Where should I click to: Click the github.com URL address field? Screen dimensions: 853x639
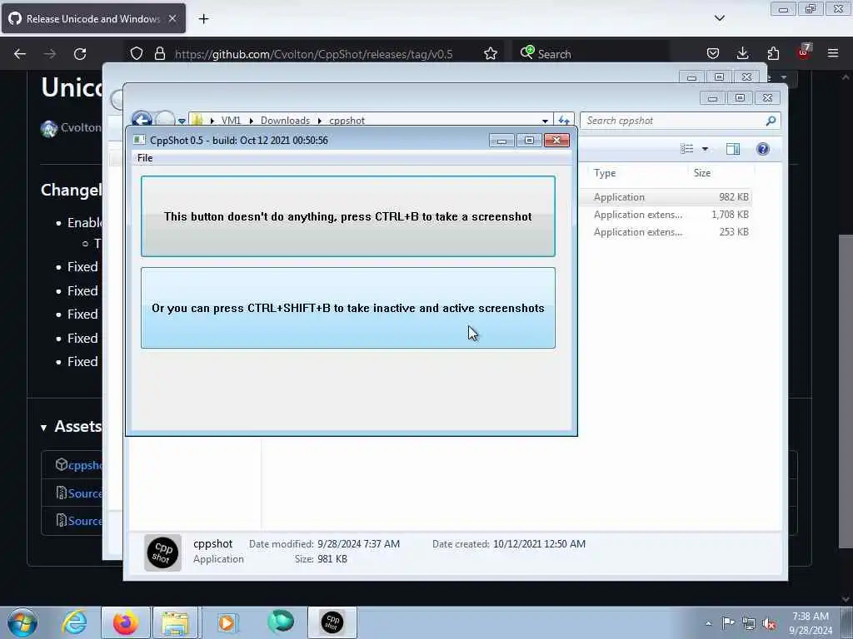(x=313, y=54)
